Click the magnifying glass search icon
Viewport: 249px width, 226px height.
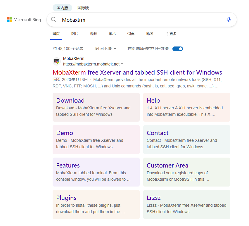coord(54,20)
